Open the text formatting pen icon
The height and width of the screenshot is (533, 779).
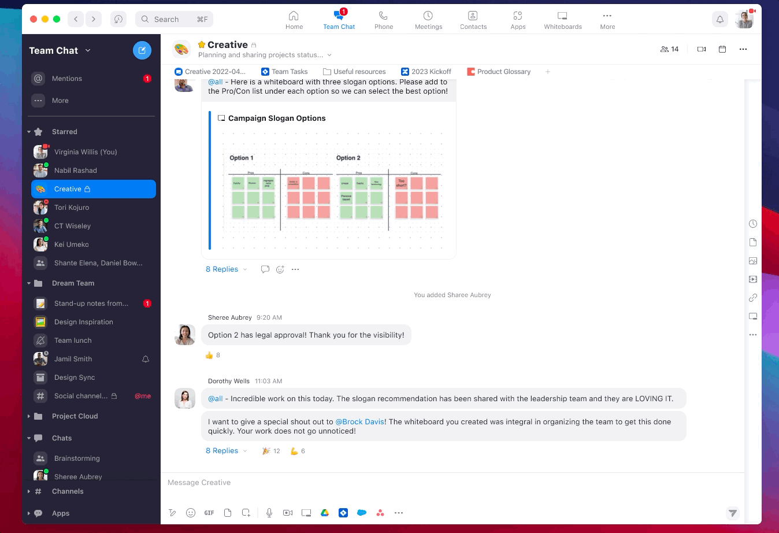tap(172, 513)
